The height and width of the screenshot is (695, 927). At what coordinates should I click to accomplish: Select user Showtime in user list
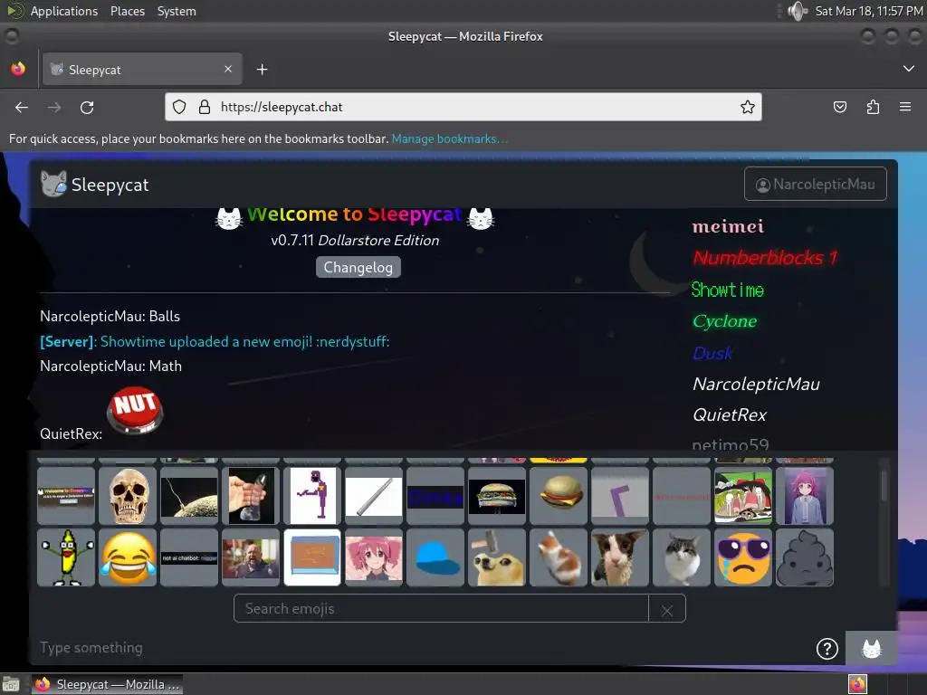tap(727, 290)
